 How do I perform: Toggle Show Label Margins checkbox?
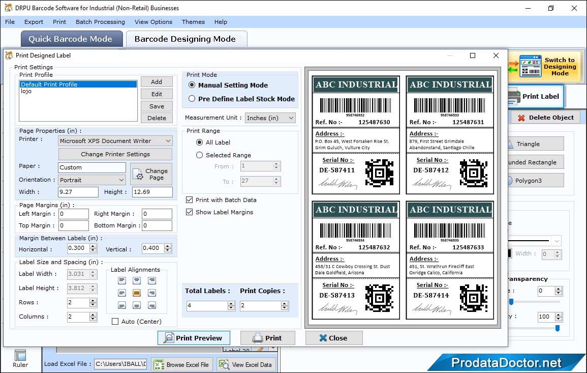[190, 212]
